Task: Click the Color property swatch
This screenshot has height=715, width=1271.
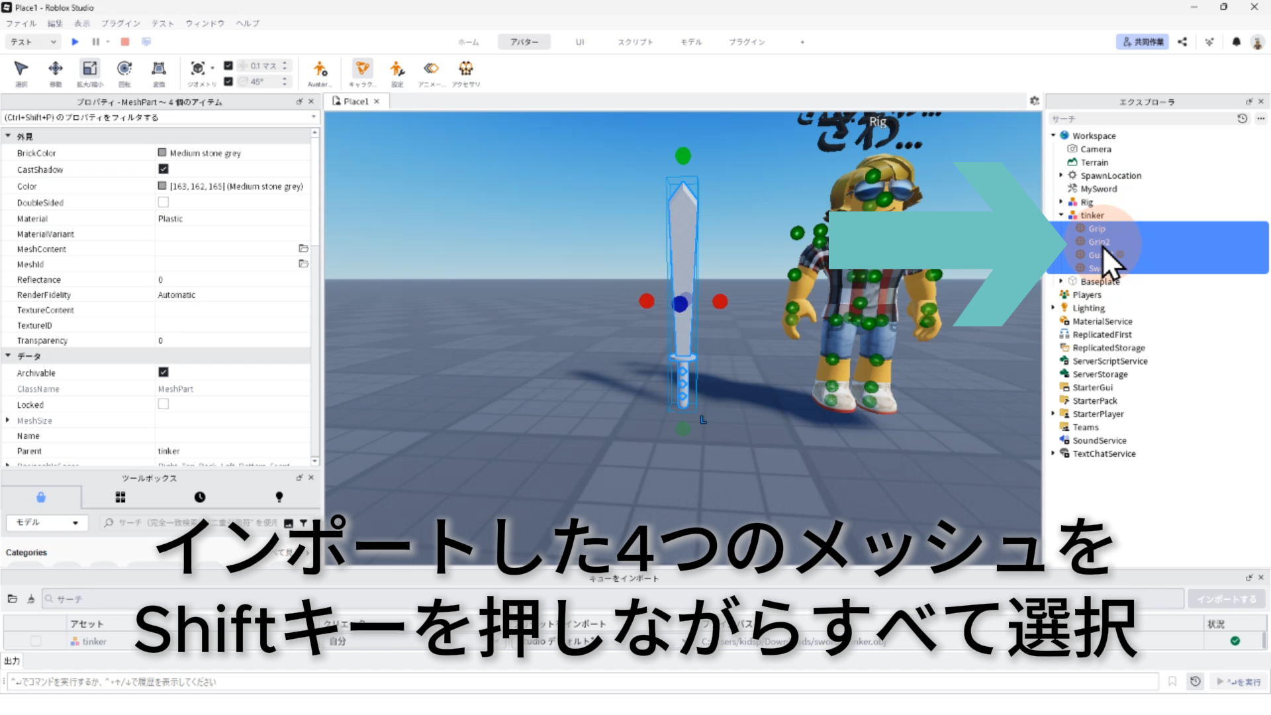Action: pos(162,186)
